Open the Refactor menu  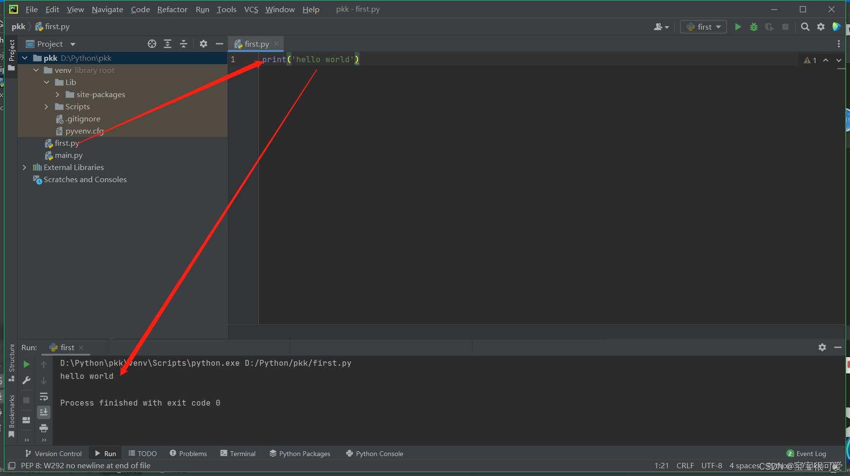[172, 9]
